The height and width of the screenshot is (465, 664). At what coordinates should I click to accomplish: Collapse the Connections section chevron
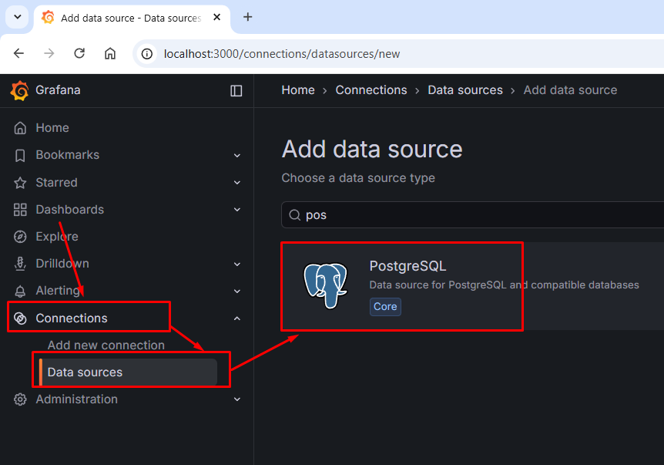(237, 318)
